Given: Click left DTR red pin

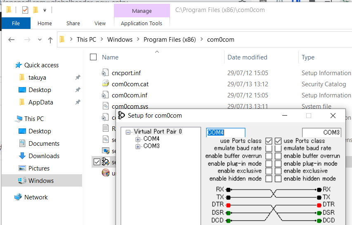Looking at the screenshot, I should (228, 205).
